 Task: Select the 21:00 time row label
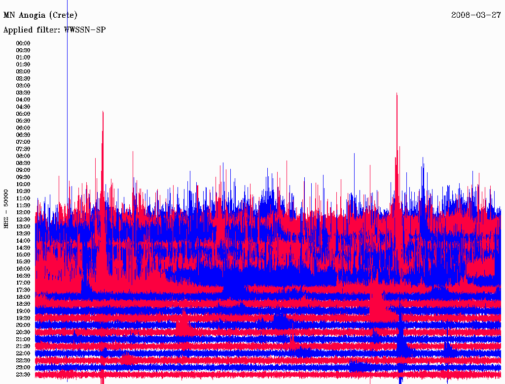click(23, 339)
